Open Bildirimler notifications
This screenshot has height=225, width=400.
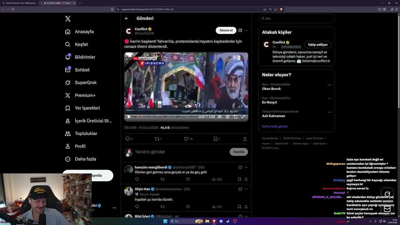80,57
